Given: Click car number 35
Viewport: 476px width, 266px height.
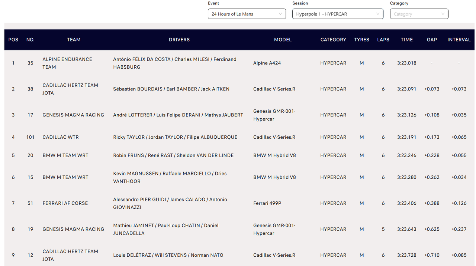Looking at the screenshot, I should [x=30, y=63].
